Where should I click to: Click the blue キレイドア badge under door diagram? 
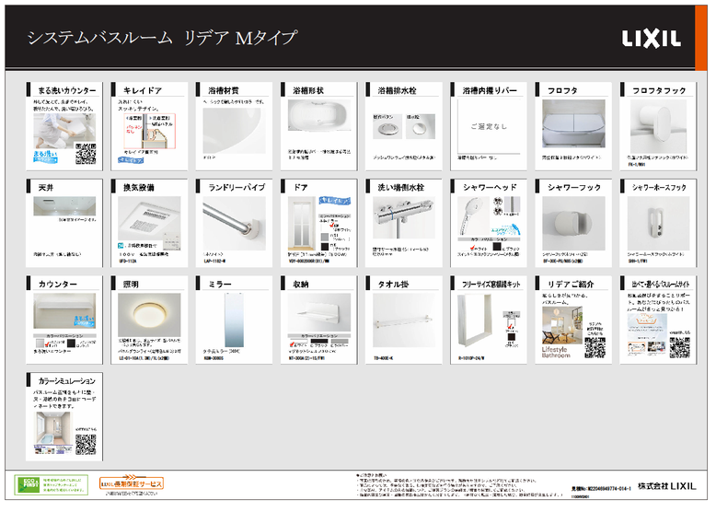click(131, 160)
